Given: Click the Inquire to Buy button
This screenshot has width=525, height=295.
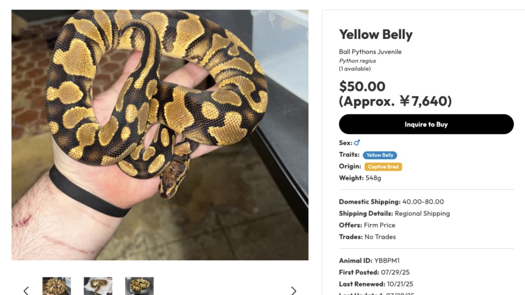Looking at the screenshot, I should [x=426, y=124].
